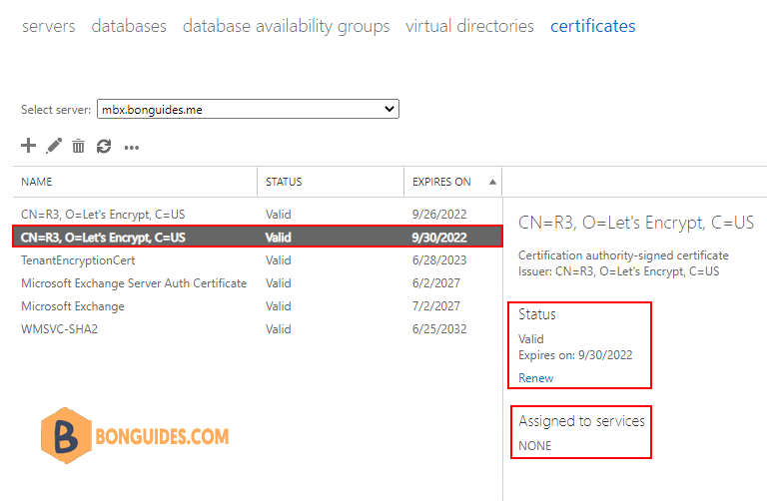This screenshot has width=767, height=501.
Task: Click the 6/2/2027 expiry date cell
Action: pyautogui.click(x=435, y=283)
